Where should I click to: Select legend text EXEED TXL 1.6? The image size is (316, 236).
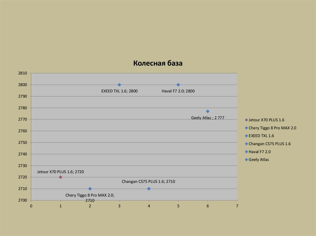[261, 136]
